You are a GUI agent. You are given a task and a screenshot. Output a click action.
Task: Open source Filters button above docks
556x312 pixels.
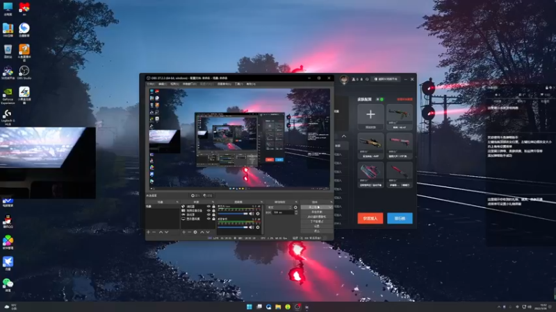(x=208, y=196)
